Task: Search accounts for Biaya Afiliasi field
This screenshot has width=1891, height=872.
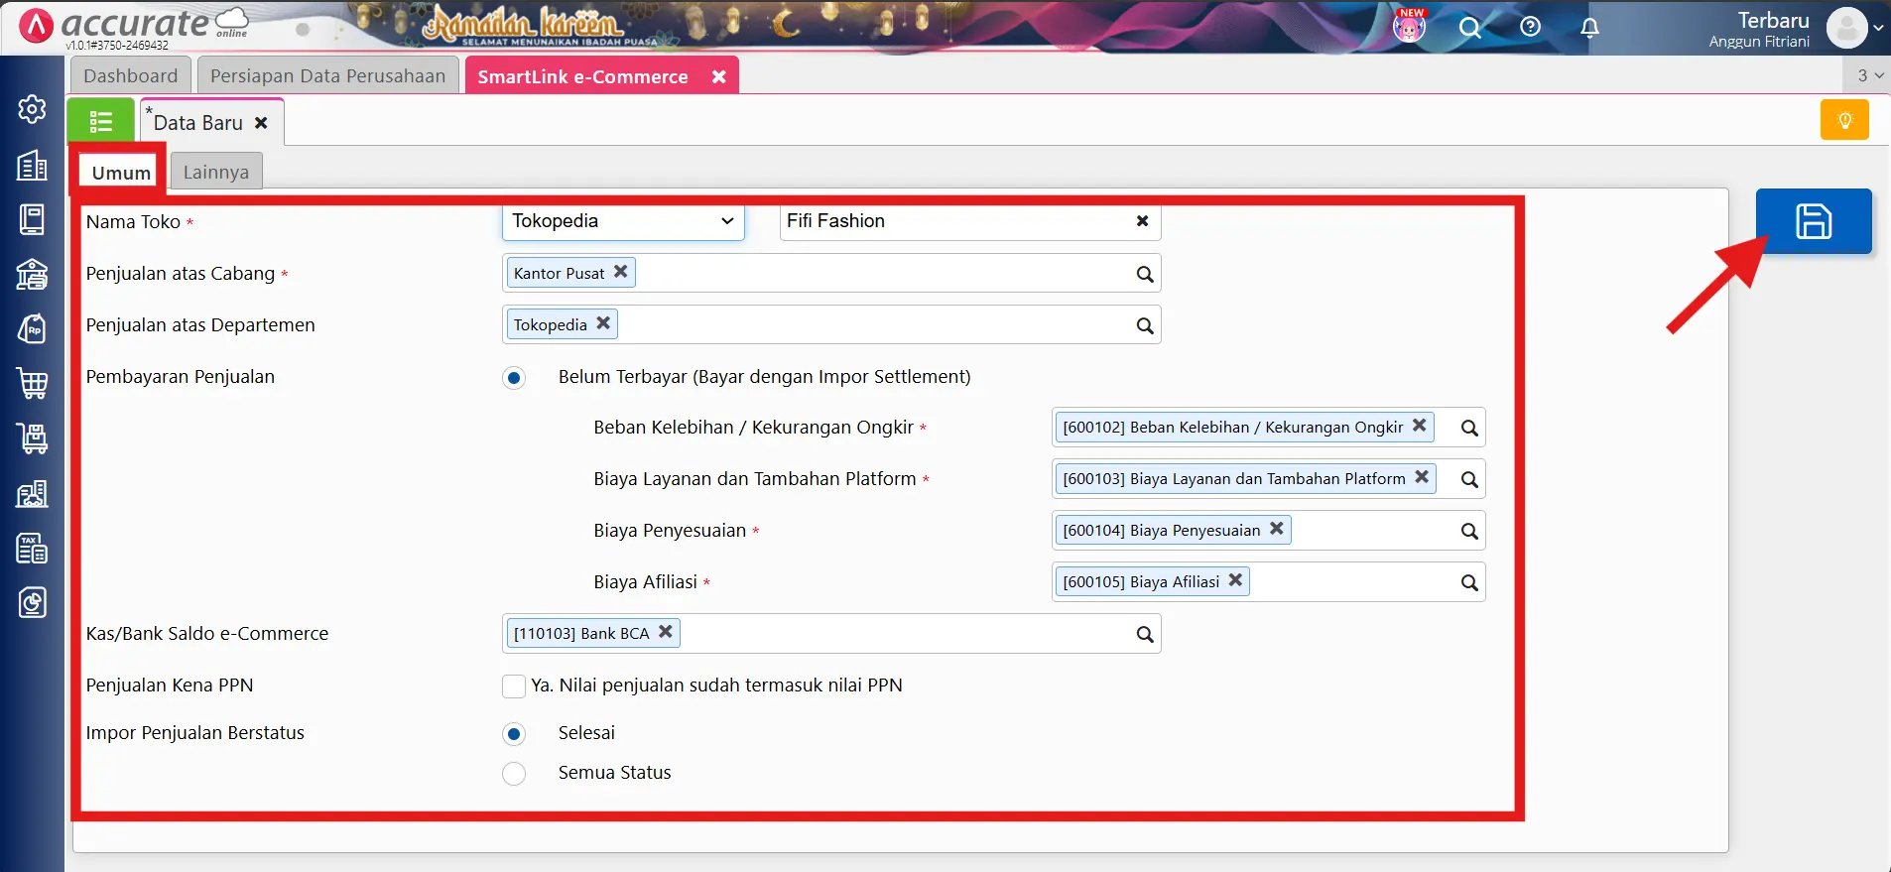Action: 1469,582
